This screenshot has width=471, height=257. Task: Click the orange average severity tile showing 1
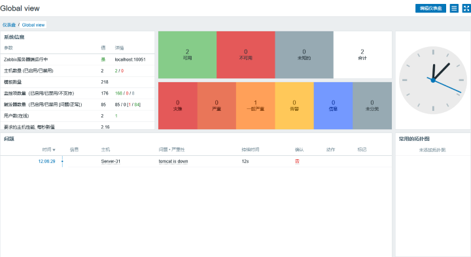(x=255, y=106)
